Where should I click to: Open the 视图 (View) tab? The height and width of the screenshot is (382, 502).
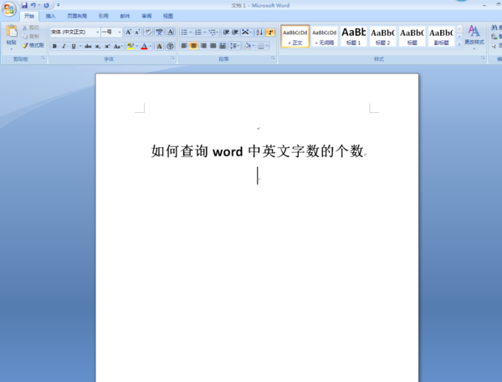tap(168, 16)
